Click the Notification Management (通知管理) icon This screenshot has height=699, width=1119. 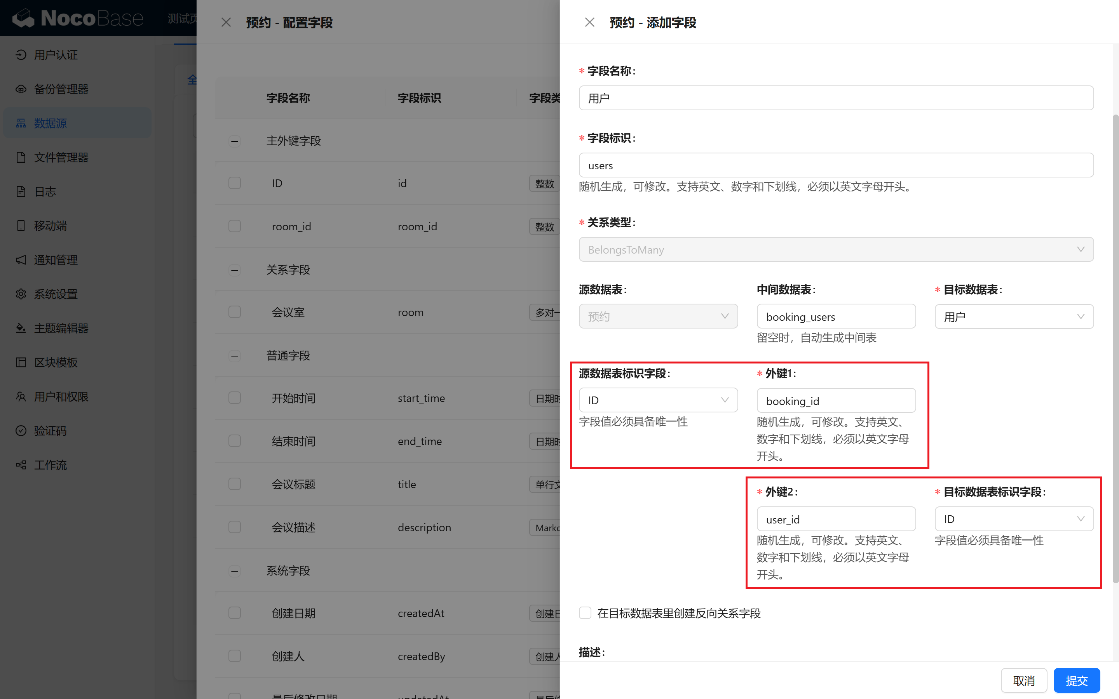pos(21,260)
